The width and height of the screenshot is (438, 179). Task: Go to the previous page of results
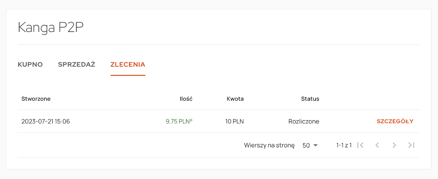point(377,145)
